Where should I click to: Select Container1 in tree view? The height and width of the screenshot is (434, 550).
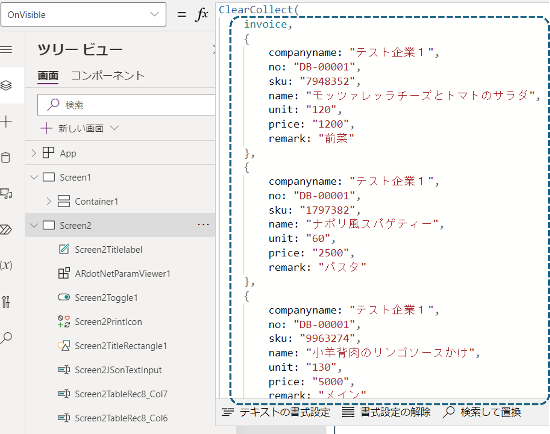tap(96, 201)
